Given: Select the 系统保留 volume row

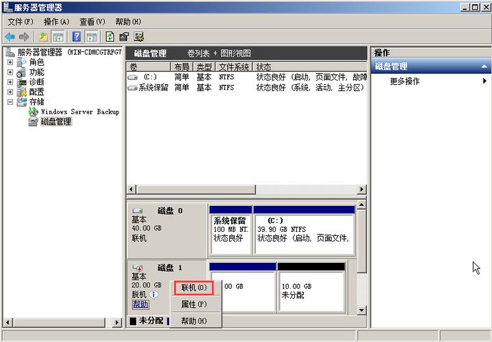Looking at the screenshot, I should tap(246, 88).
